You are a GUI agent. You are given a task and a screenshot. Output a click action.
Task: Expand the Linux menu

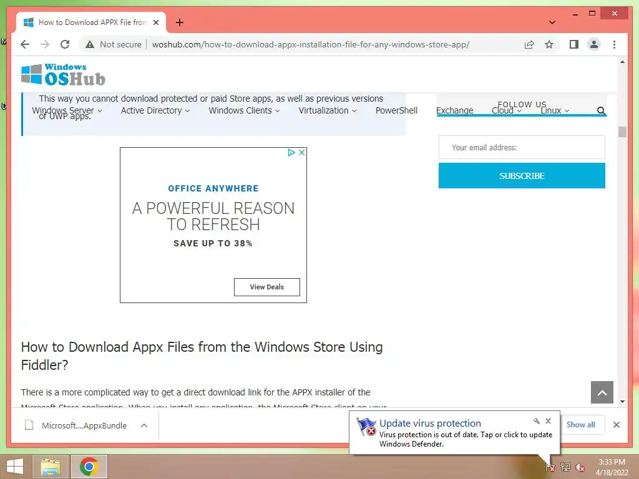[x=555, y=110]
